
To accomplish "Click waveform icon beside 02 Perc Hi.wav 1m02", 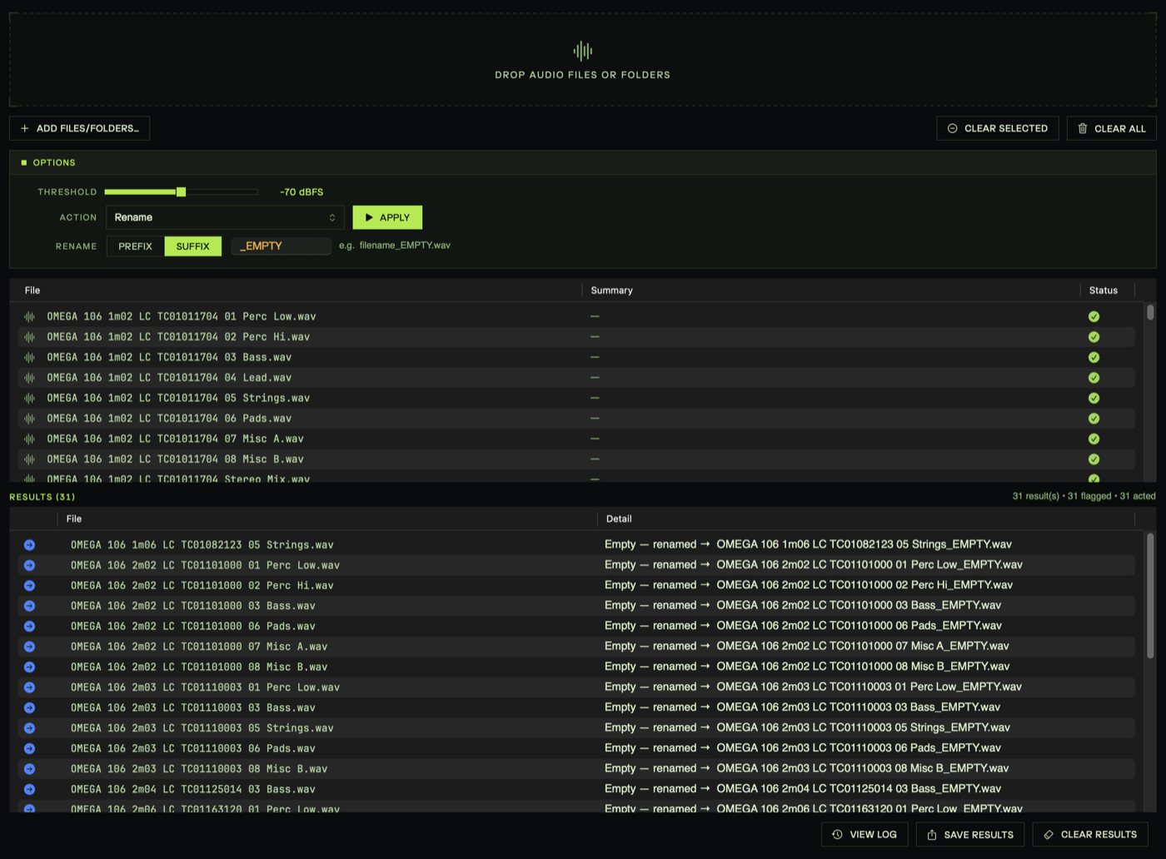I will 30,337.
